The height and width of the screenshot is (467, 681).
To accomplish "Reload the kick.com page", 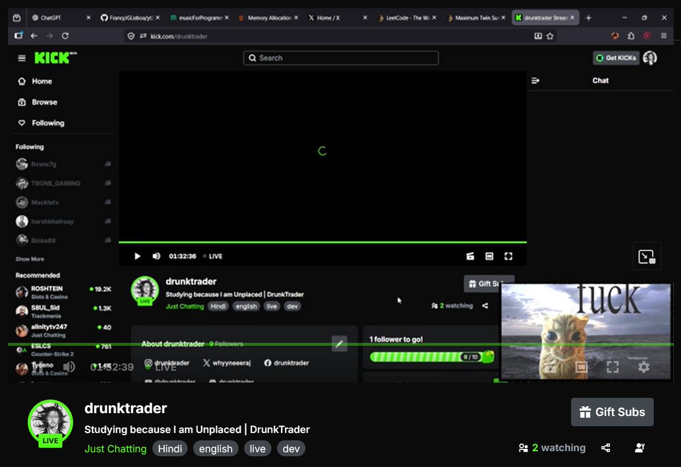I will pyautogui.click(x=65, y=36).
